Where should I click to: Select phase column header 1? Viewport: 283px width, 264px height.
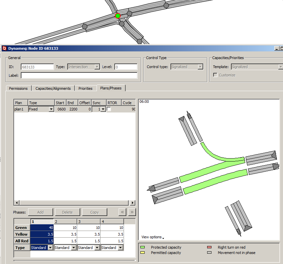click(42, 221)
